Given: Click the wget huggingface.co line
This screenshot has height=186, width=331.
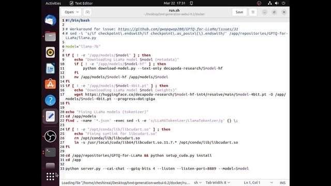Looking at the screenshot, I should tap(176, 97).
